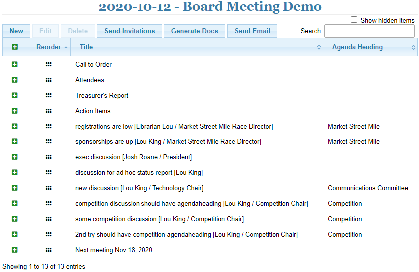Click reorder handle for Action Items

49,111
